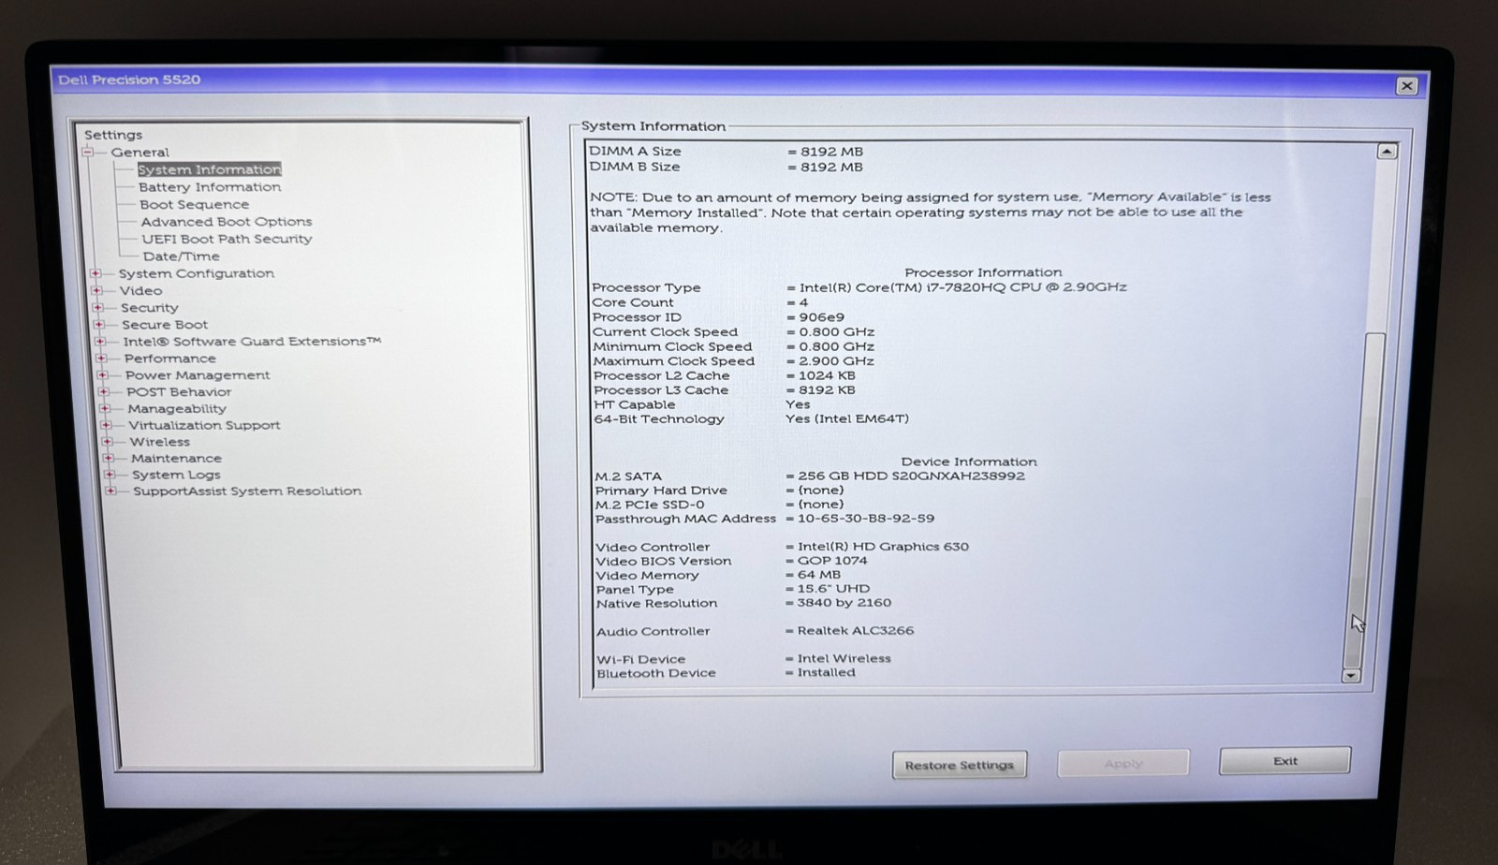Click the Restore Settings button
Image resolution: width=1498 pixels, height=865 pixels.
960,765
